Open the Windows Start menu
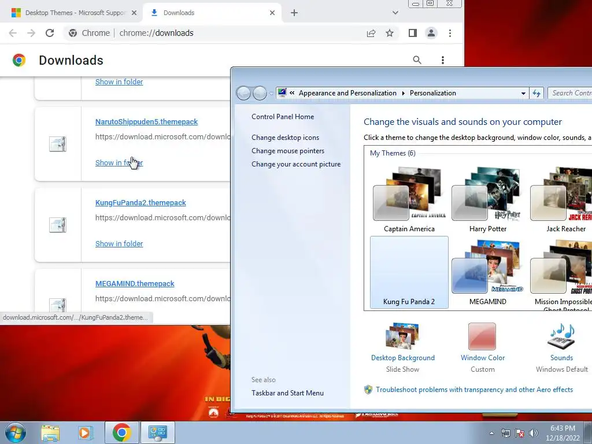Viewport: 592px width, 444px height. coord(16,432)
